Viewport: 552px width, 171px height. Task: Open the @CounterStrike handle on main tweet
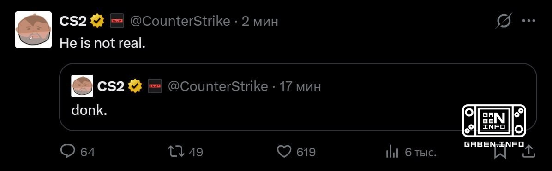pos(180,21)
